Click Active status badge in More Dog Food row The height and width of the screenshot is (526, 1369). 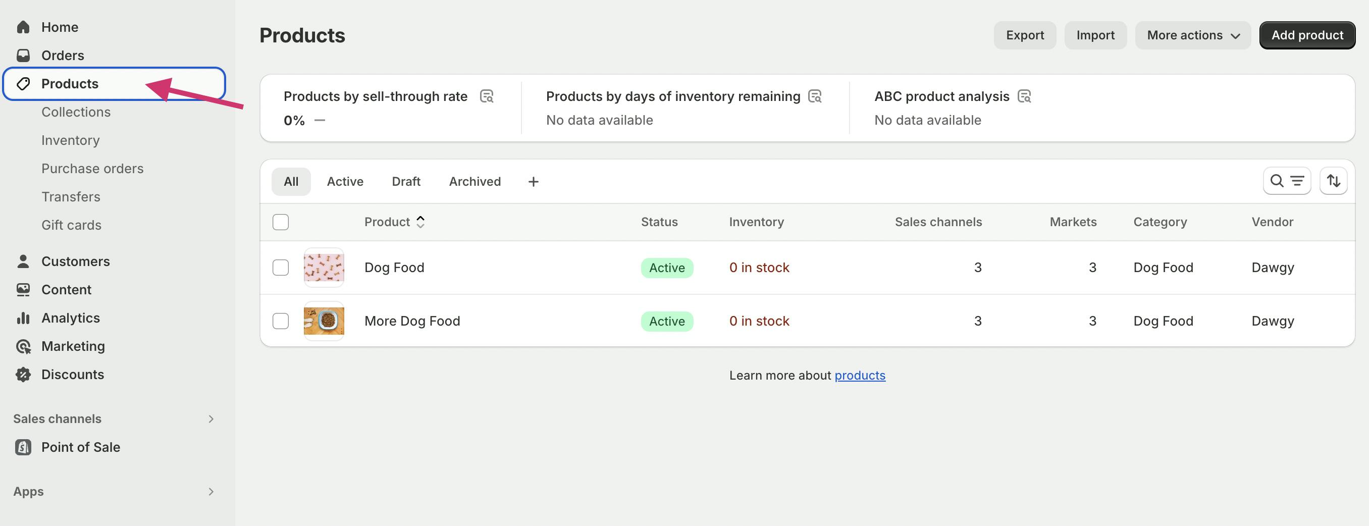[x=667, y=322]
